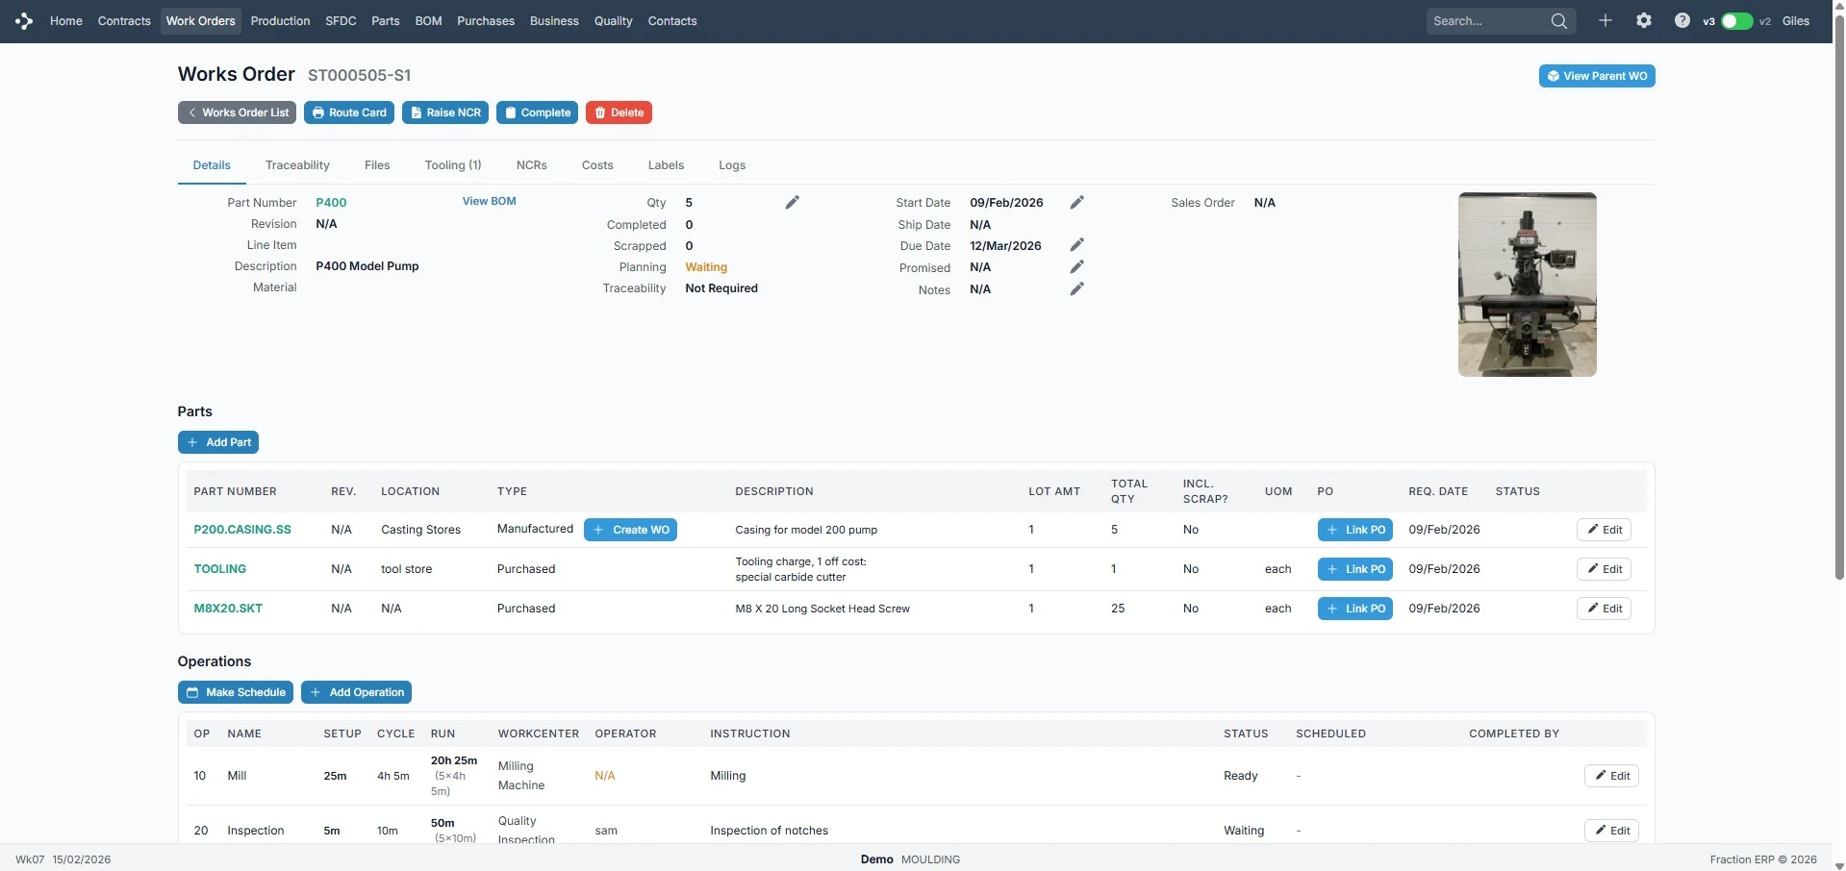Click pencil icon beside Due Date
1846x871 pixels.
click(x=1076, y=245)
